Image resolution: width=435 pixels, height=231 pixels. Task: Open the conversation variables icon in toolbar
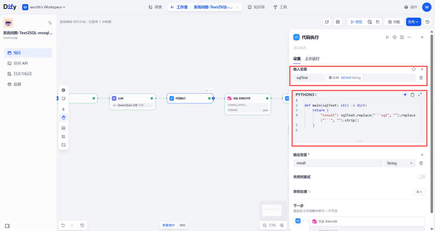(x=327, y=22)
